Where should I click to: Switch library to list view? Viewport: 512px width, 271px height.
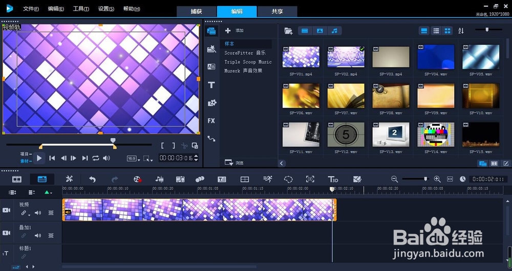(436, 31)
